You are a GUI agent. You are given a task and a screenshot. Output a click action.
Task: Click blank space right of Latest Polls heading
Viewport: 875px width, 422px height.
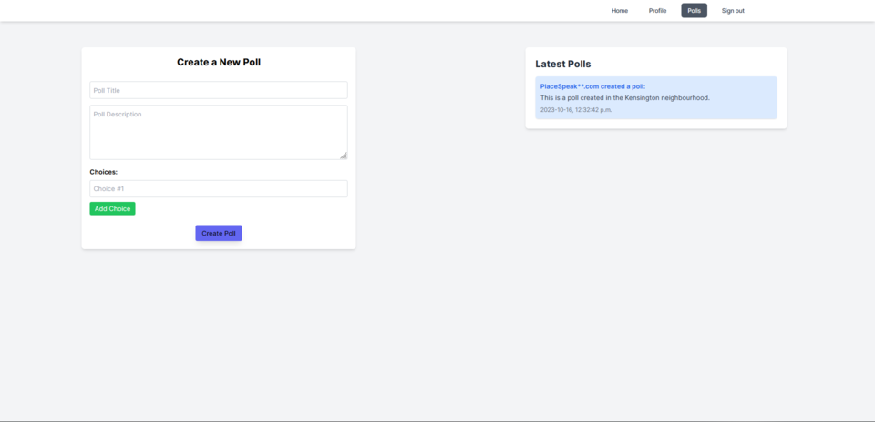coord(693,64)
